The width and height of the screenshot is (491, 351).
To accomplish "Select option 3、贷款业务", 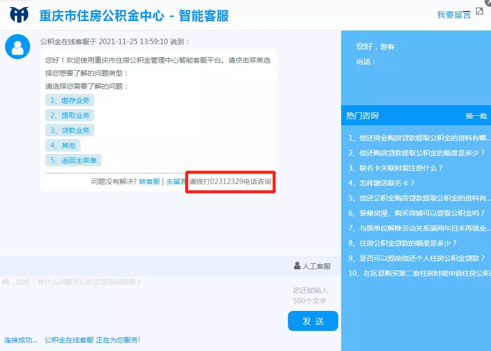I will (70, 130).
